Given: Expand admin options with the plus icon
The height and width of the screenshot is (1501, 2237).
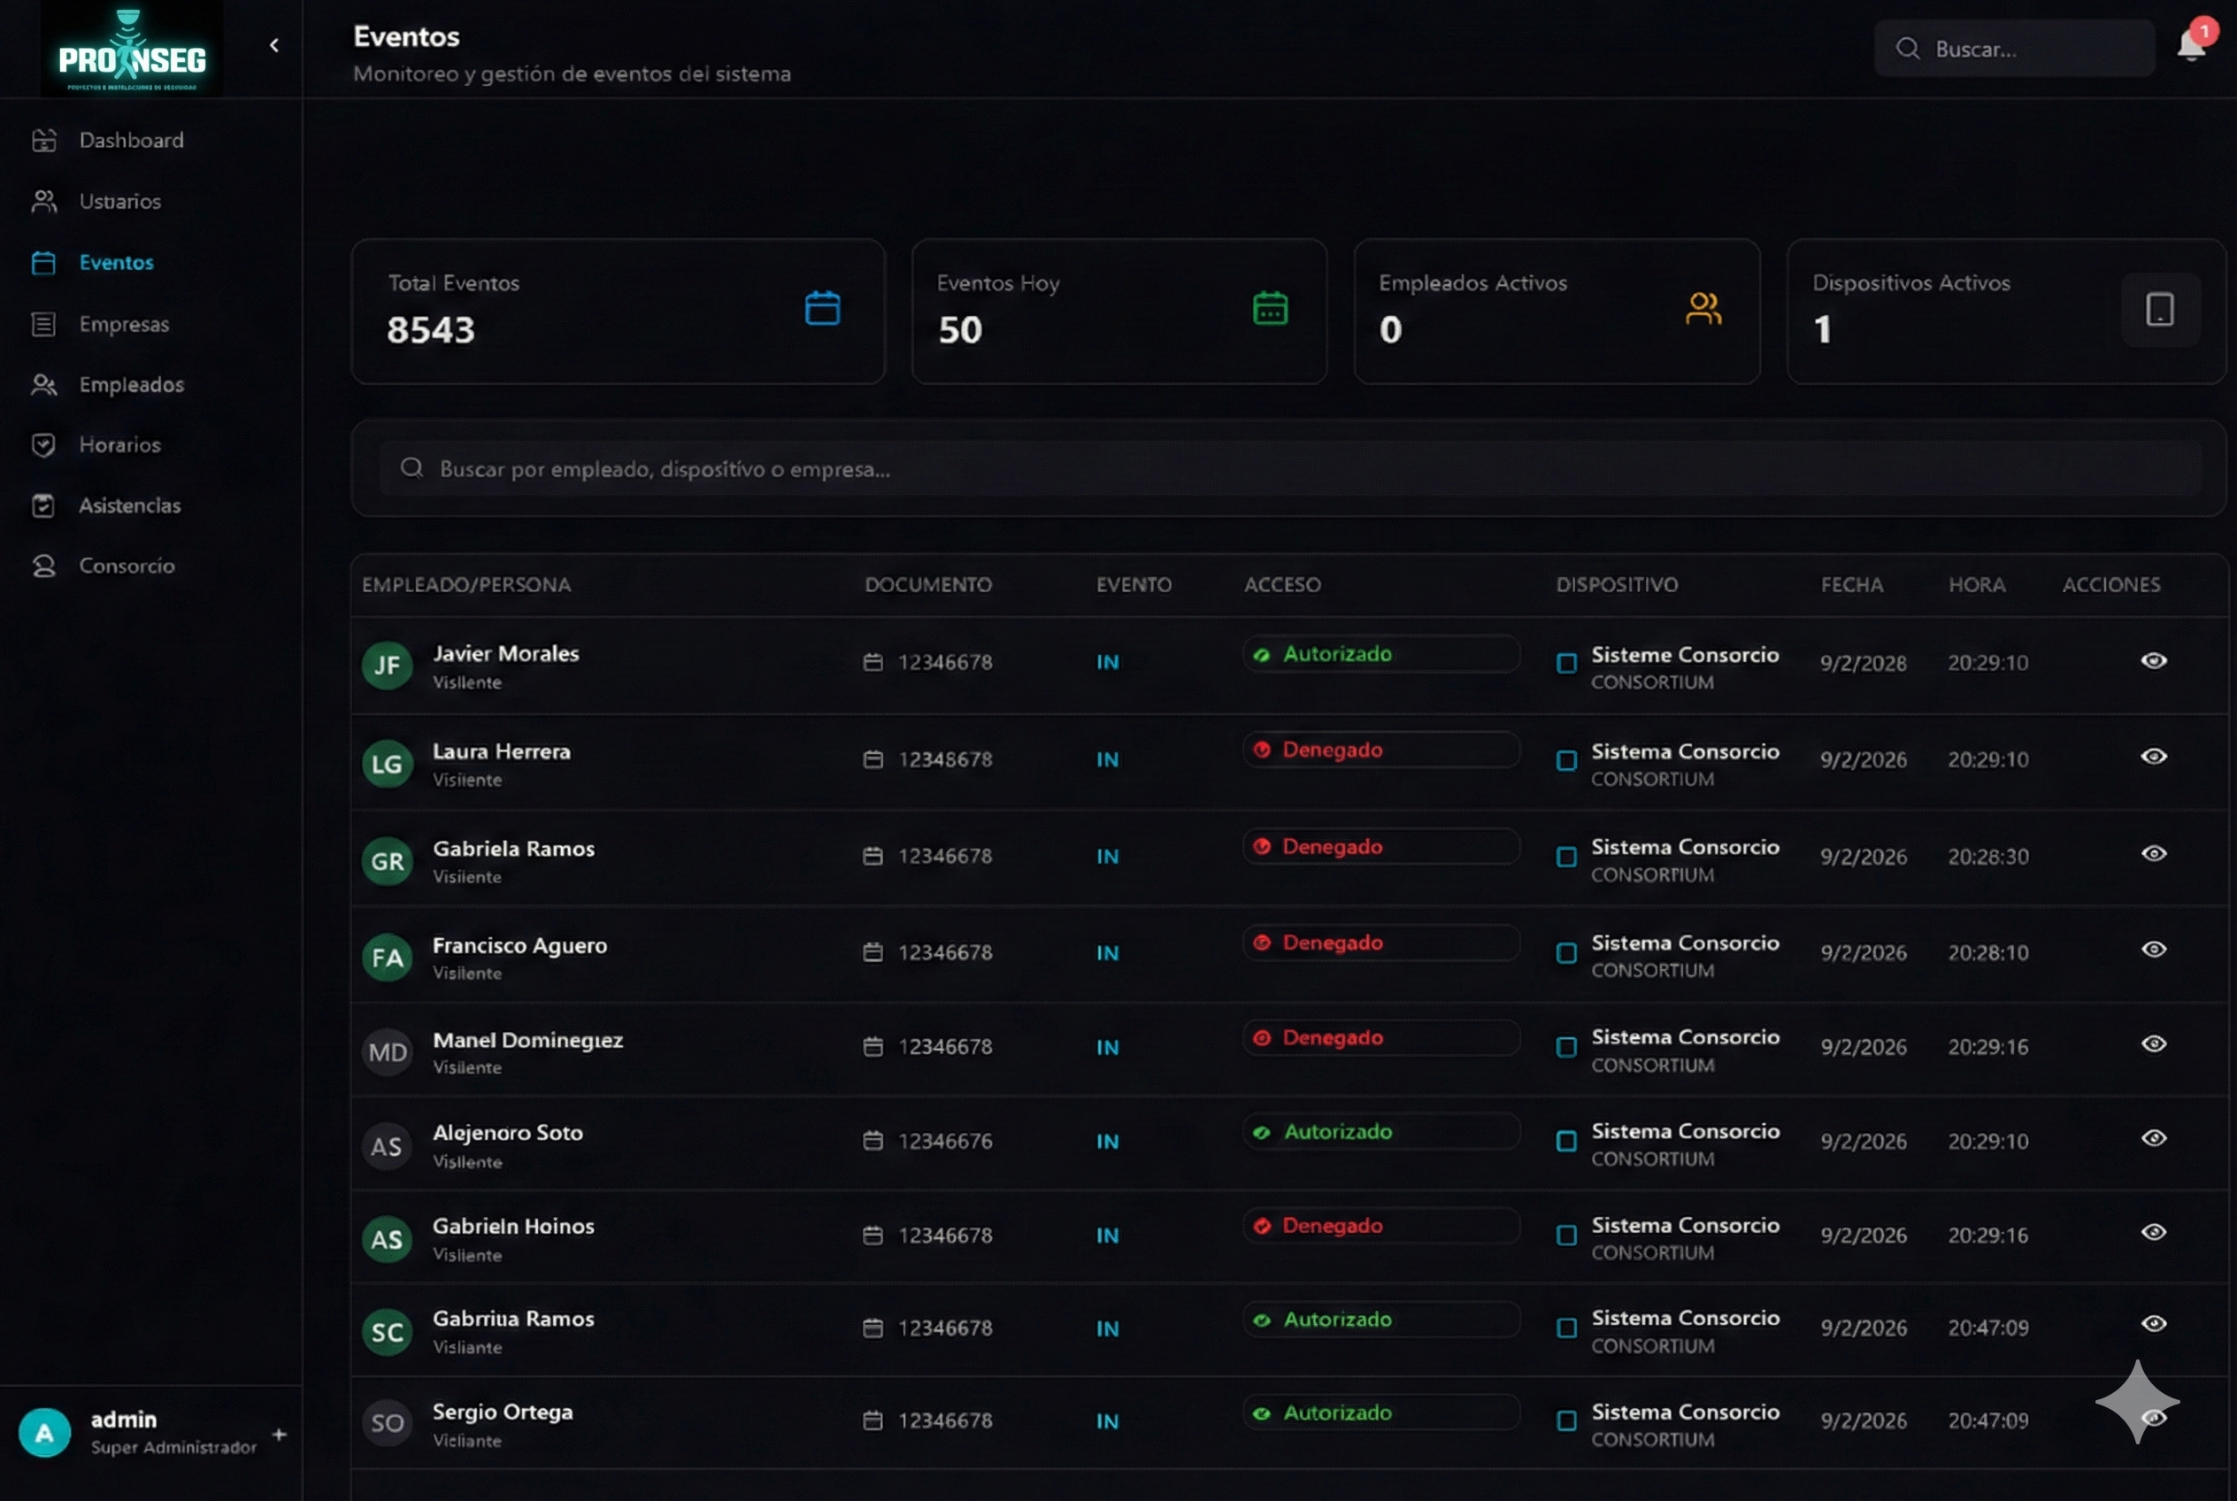Looking at the screenshot, I should click(x=279, y=1434).
